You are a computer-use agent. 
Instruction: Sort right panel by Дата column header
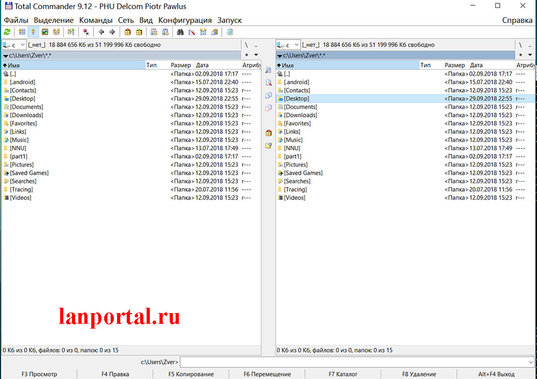point(492,65)
